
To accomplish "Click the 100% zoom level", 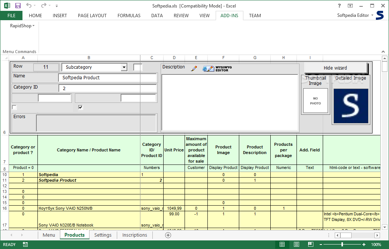I will [x=376, y=245].
